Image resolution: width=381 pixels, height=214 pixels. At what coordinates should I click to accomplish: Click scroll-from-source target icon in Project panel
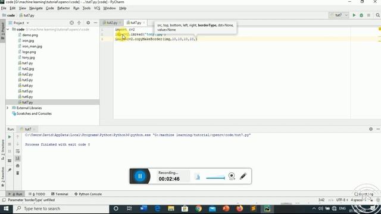tap(71, 23)
